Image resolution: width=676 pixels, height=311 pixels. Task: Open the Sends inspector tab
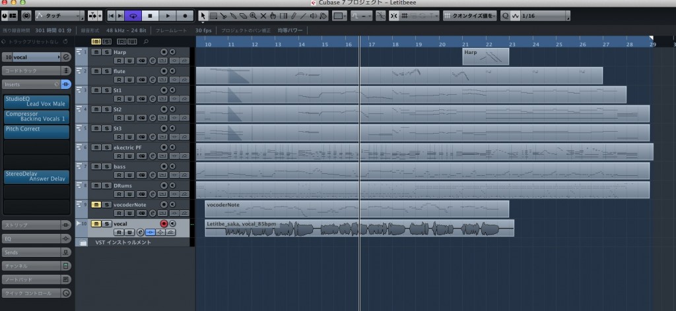[30, 252]
